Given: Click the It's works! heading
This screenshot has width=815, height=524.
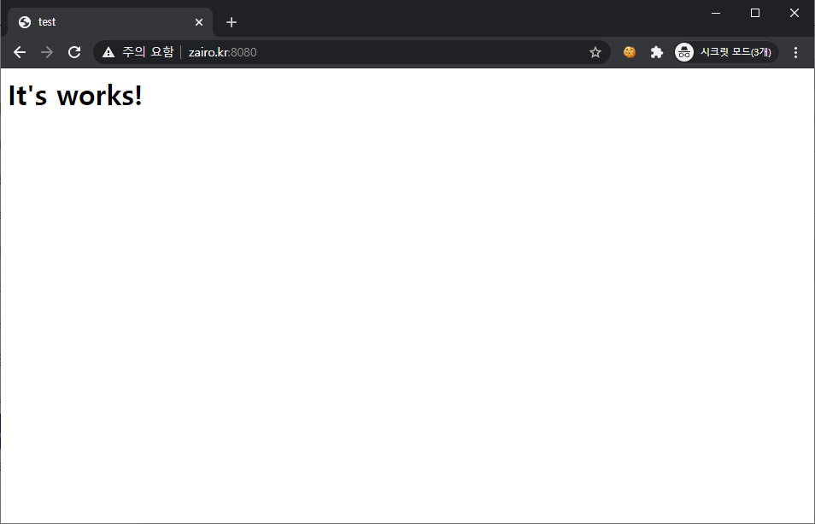Looking at the screenshot, I should pyautogui.click(x=75, y=95).
